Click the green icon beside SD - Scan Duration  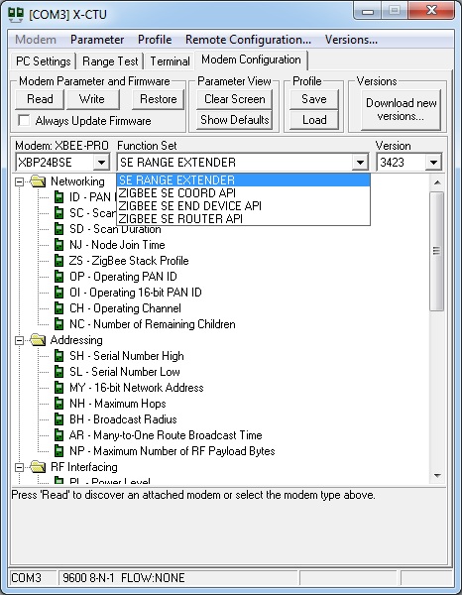[x=59, y=229]
